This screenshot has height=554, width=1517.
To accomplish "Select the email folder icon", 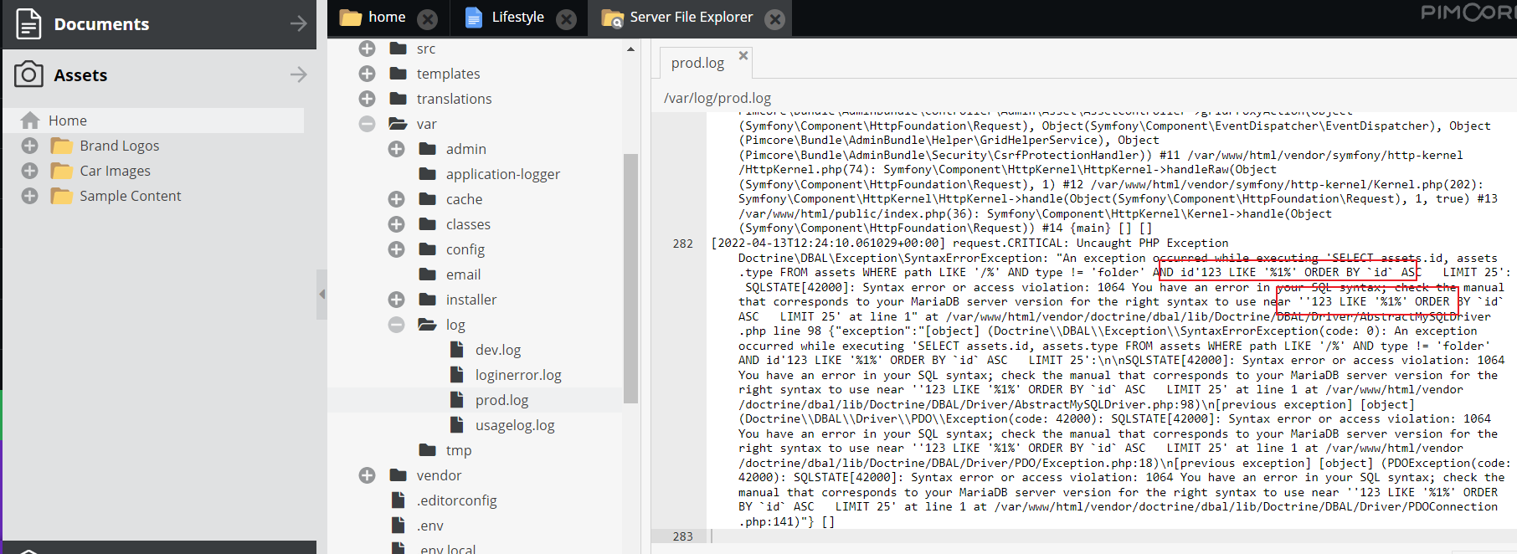I will click(x=427, y=274).
